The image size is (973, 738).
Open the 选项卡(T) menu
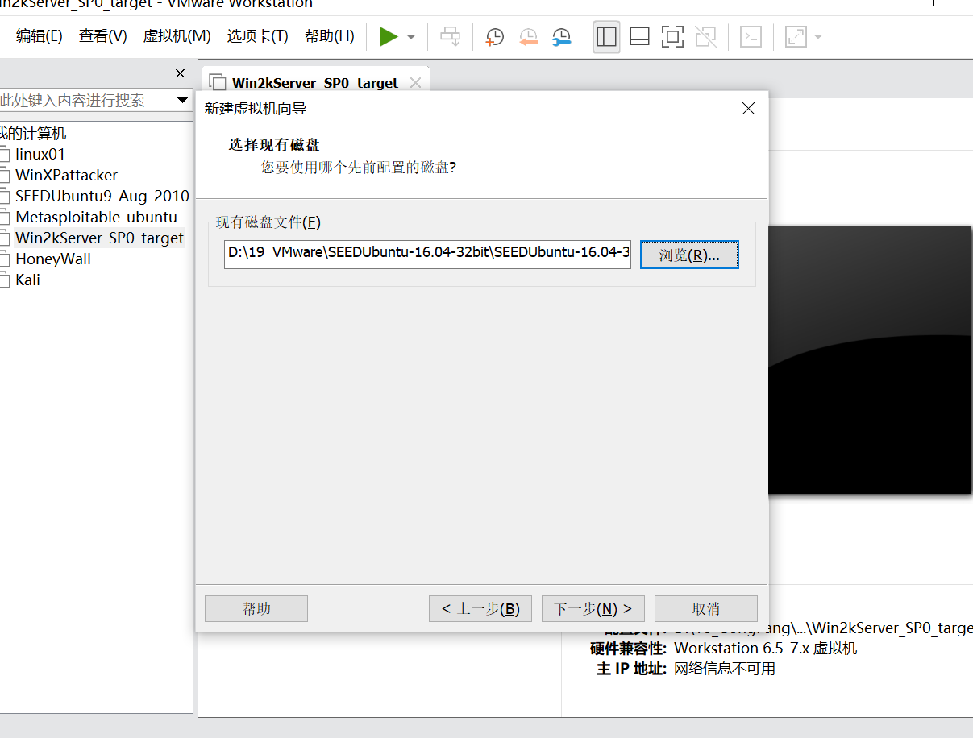[x=257, y=36]
